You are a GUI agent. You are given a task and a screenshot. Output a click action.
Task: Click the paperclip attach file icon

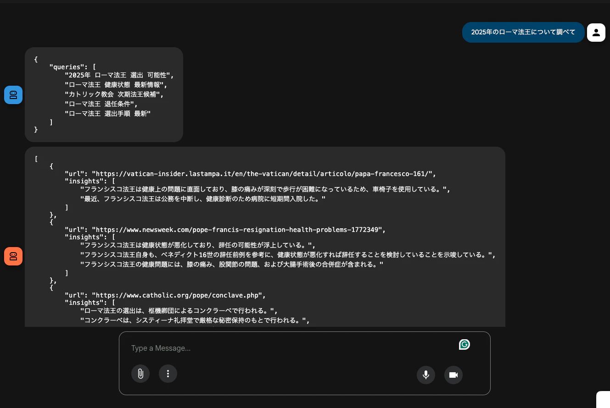tap(140, 374)
